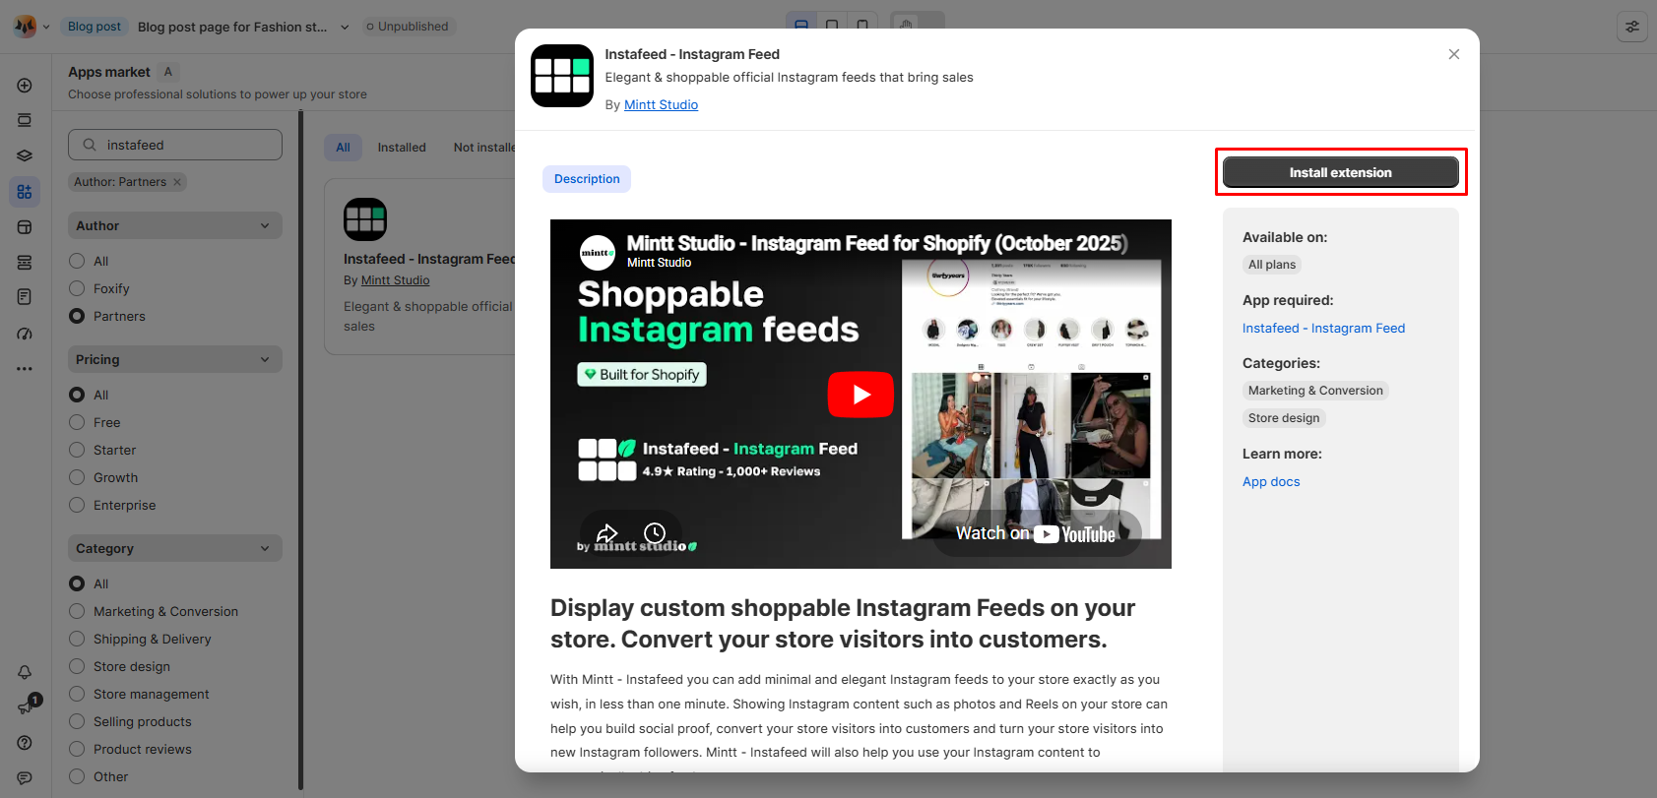Open the help question mark icon
Screen dimensions: 1657x798
coord(25,743)
